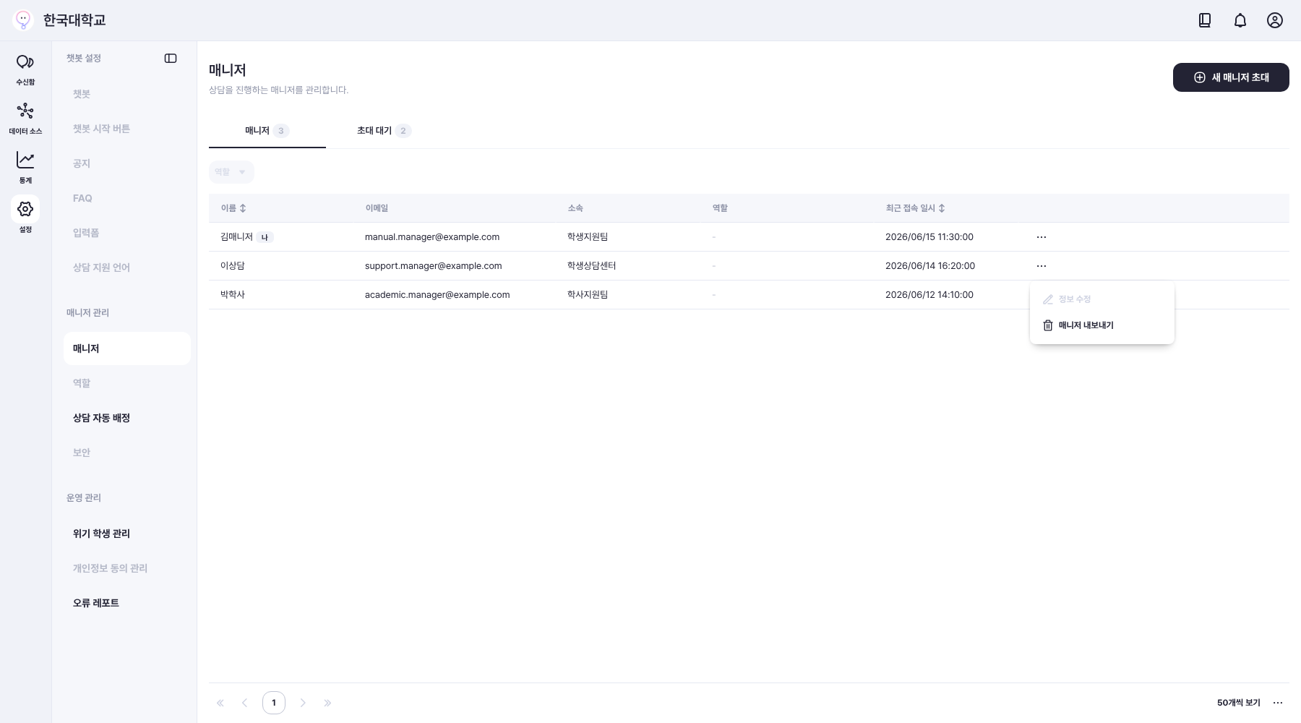Open the 통계 chart icon

pyautogui.click(x=25, y=168)
